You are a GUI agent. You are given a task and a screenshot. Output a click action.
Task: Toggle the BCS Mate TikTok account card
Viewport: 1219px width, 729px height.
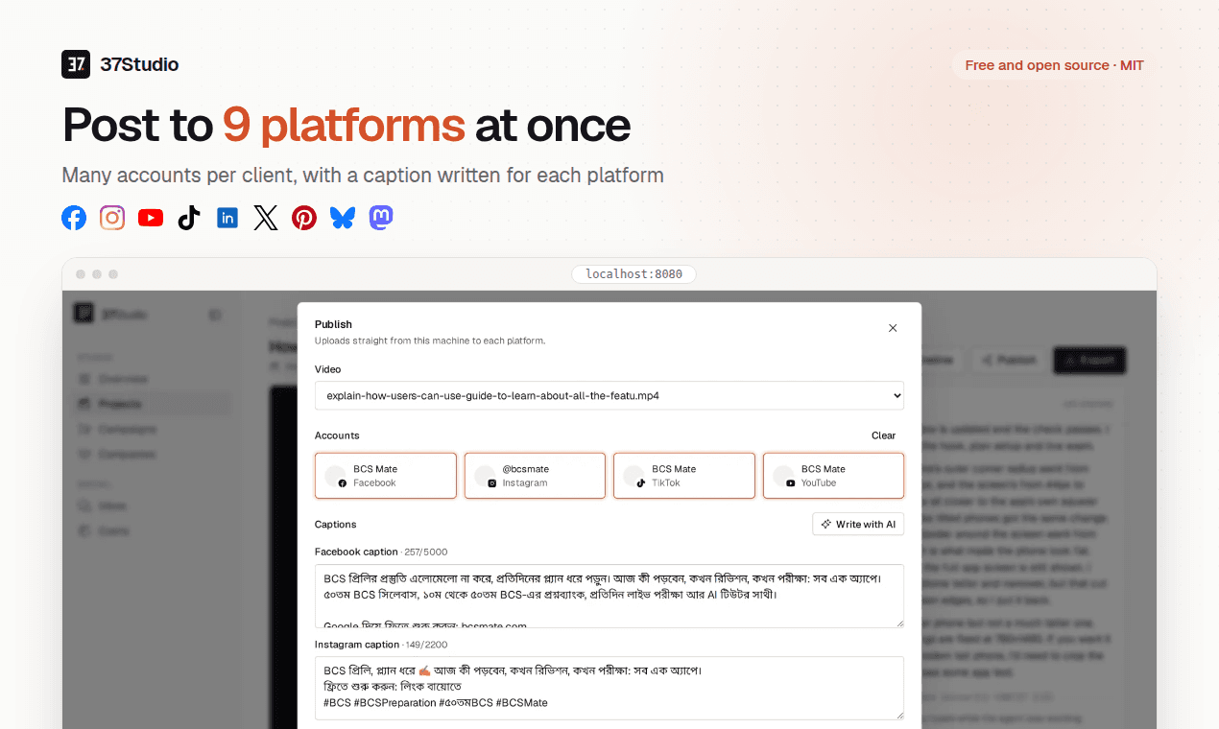click(x=684, y=476)
